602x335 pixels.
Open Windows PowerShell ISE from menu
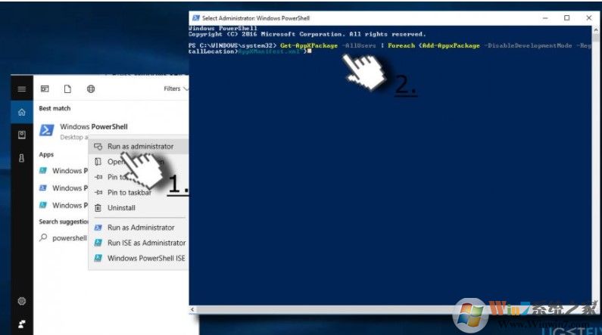(145, 258)
